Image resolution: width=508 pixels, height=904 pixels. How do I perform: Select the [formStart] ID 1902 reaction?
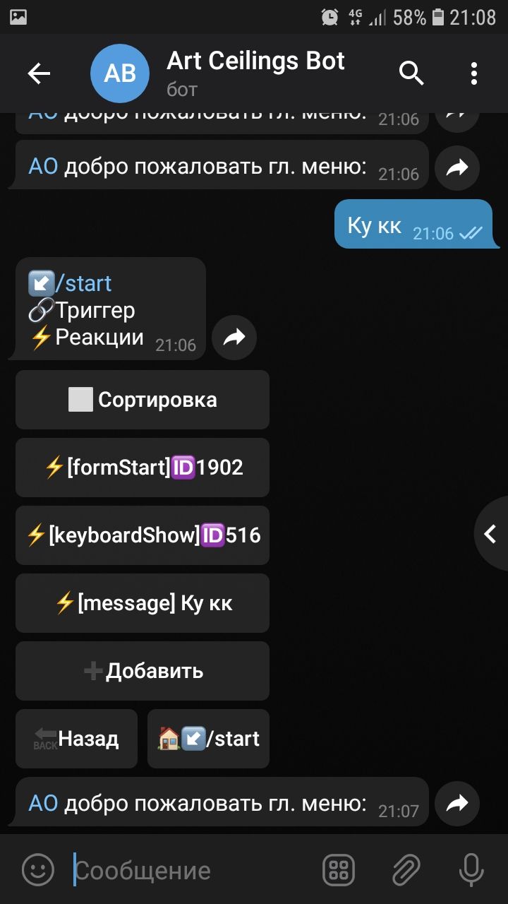[143, 468]
